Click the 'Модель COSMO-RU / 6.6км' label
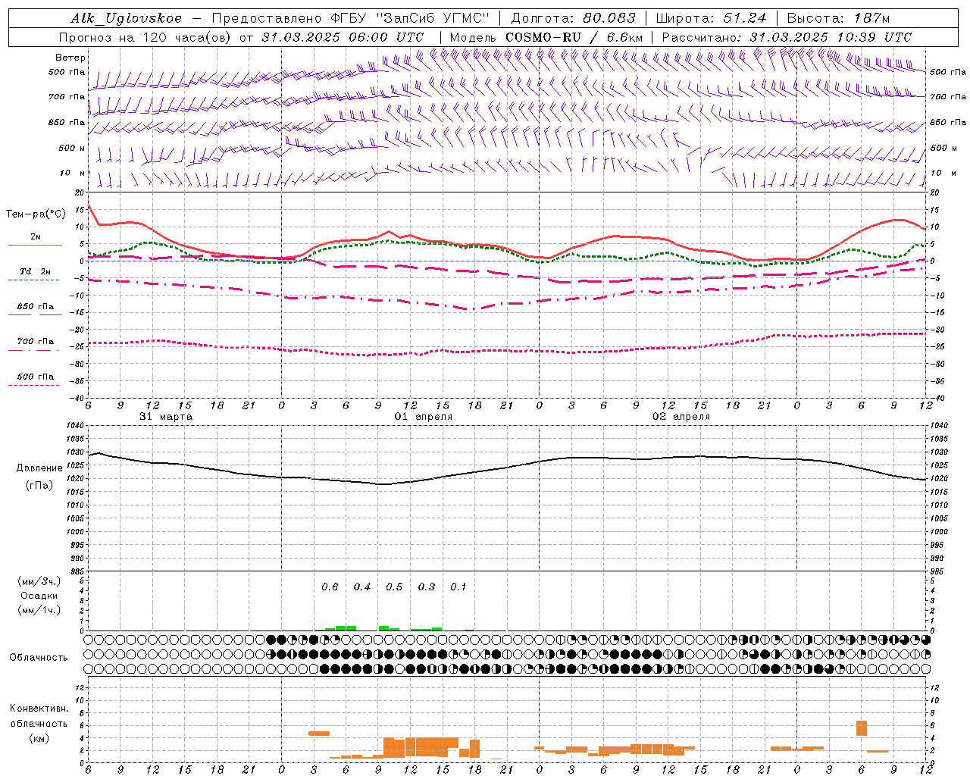970x776 pixels. [546, 37]
